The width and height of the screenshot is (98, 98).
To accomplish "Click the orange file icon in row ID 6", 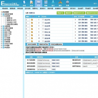I will click(32, 35).
